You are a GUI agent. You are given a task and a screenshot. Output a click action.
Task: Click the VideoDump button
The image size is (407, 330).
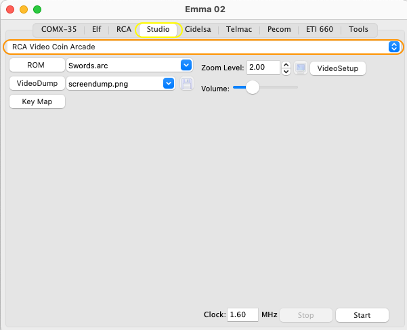[37, 83]
